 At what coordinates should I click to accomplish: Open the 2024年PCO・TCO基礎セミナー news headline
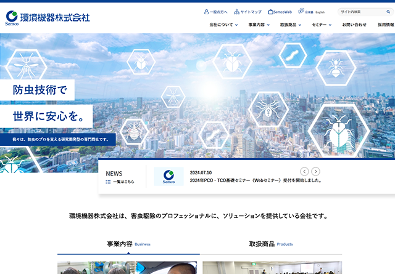click(x=256, y=180)
